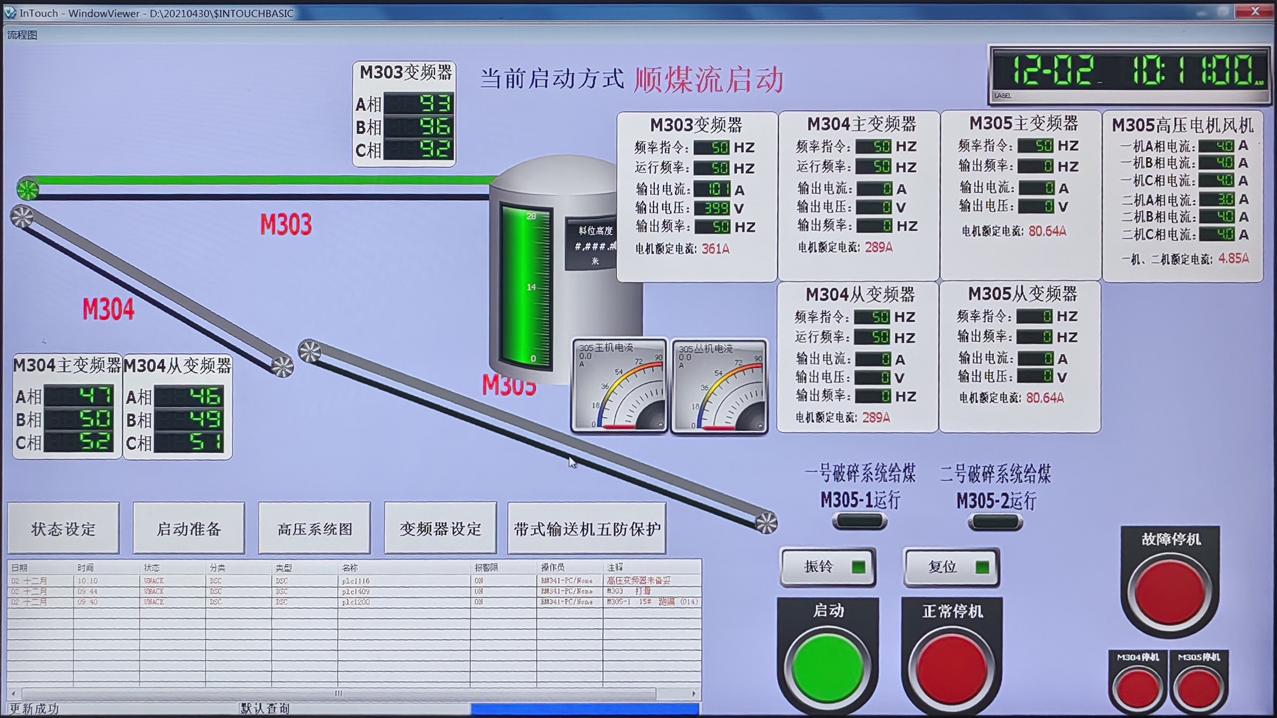Click the M305-2运行 indicator lamp
This screenshot has width=1277, height=718.
[996, 522]
